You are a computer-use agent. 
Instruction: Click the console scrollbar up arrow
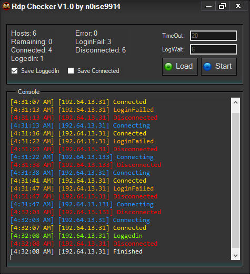click(235, 102)
